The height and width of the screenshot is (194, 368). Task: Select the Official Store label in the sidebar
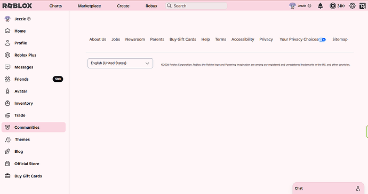tap(27, 164)
